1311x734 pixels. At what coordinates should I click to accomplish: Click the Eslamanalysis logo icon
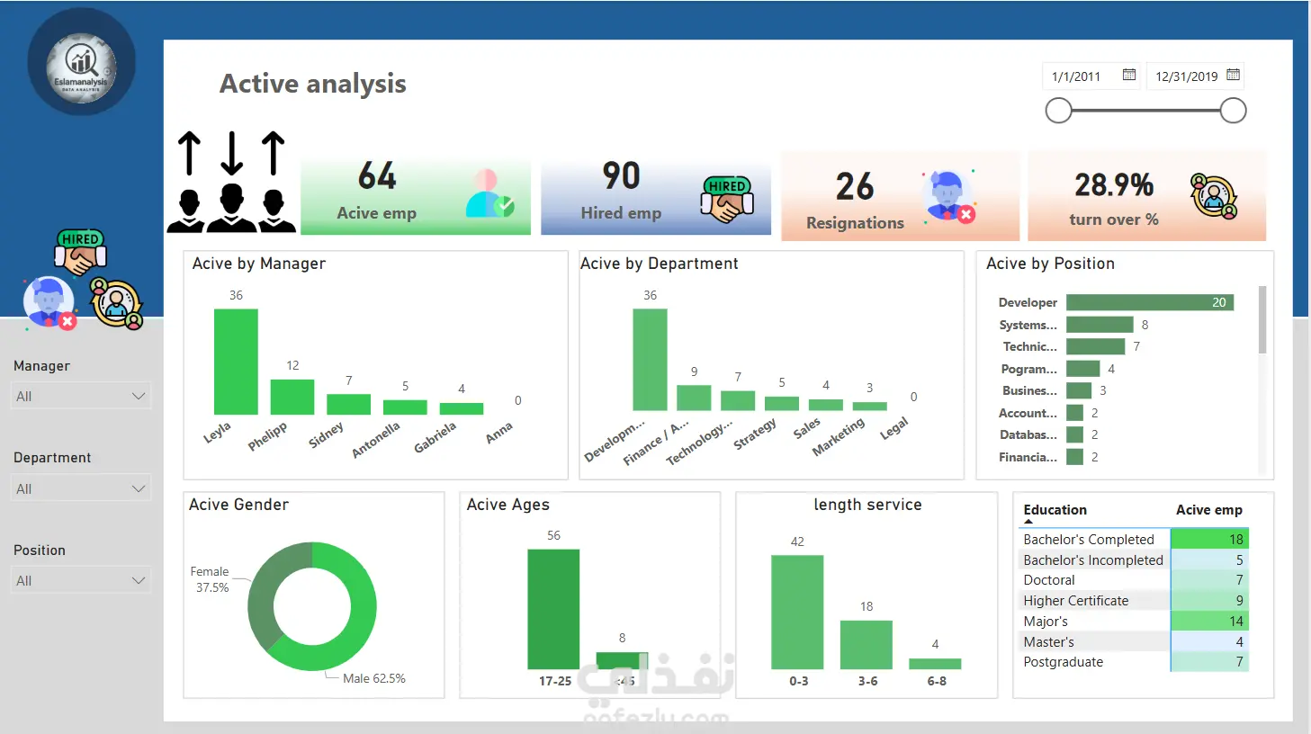click(82, 63)
